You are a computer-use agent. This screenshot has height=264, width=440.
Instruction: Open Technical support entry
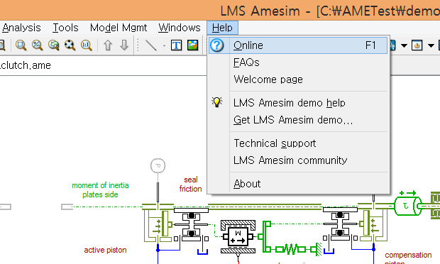(x=298, y=143)
